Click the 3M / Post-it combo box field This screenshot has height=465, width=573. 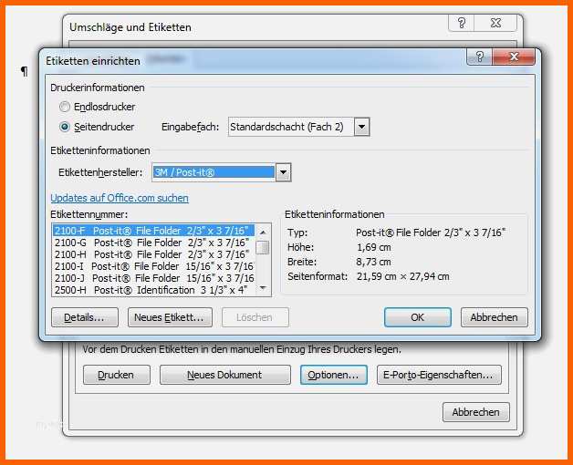[x=214, y=172]
